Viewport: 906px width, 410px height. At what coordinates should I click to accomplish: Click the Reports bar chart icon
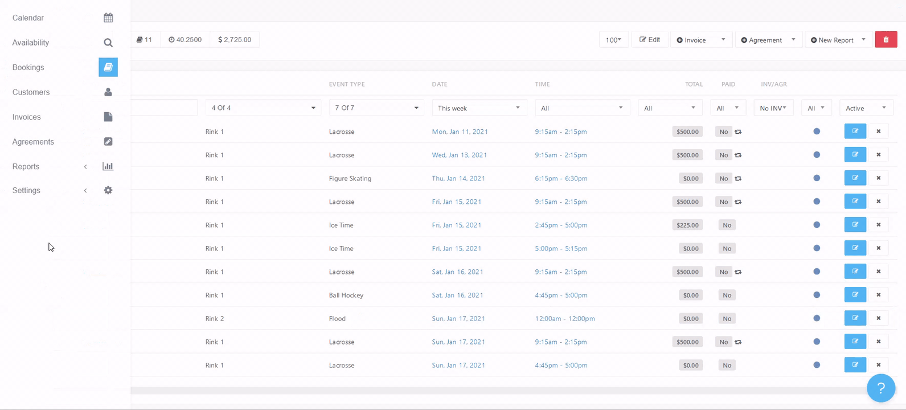[108, 166]
